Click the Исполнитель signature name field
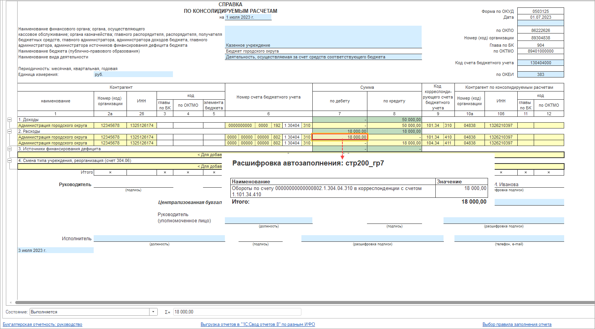595x329 pixels. point(372,238)
